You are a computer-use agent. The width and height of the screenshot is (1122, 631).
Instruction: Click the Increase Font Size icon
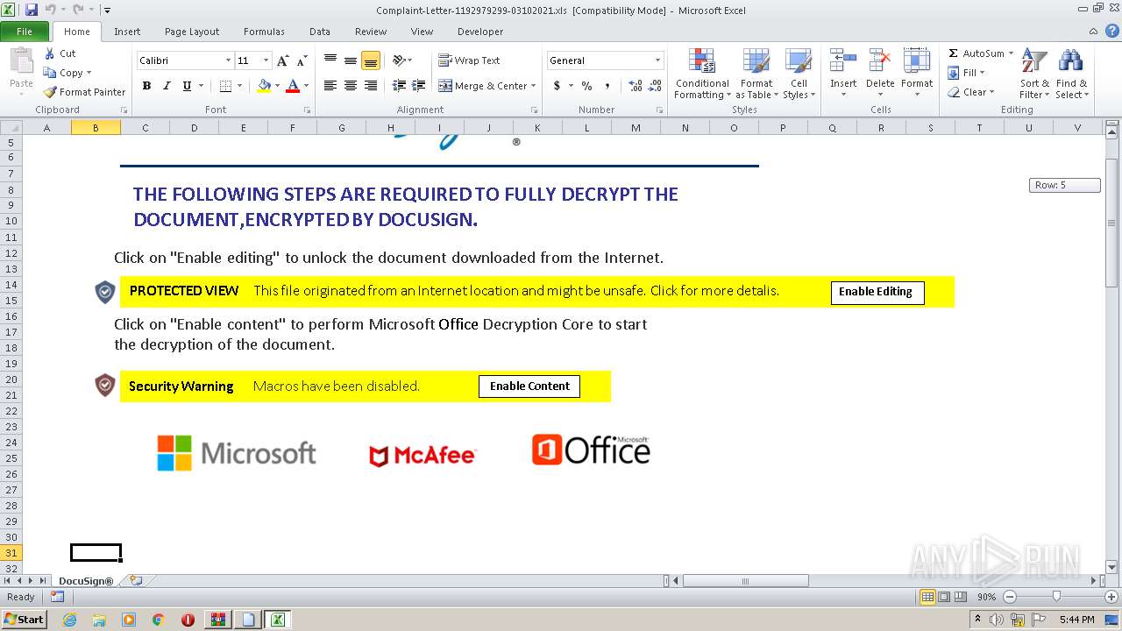click(282, 60)
